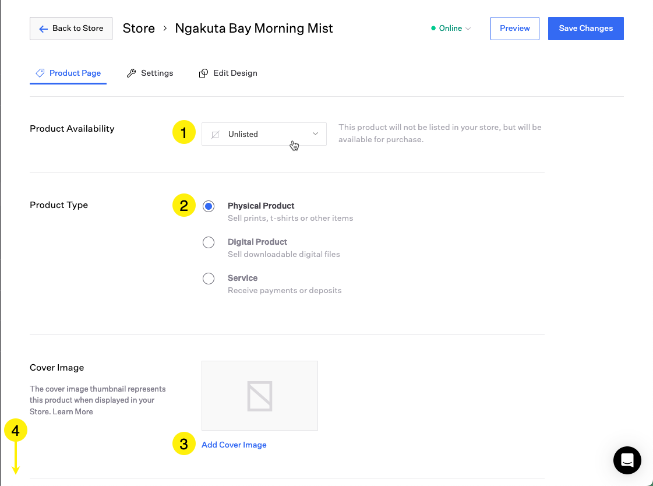Open the Learn More link
Screen dimensions: 653x486
click(x=73, y=411)
